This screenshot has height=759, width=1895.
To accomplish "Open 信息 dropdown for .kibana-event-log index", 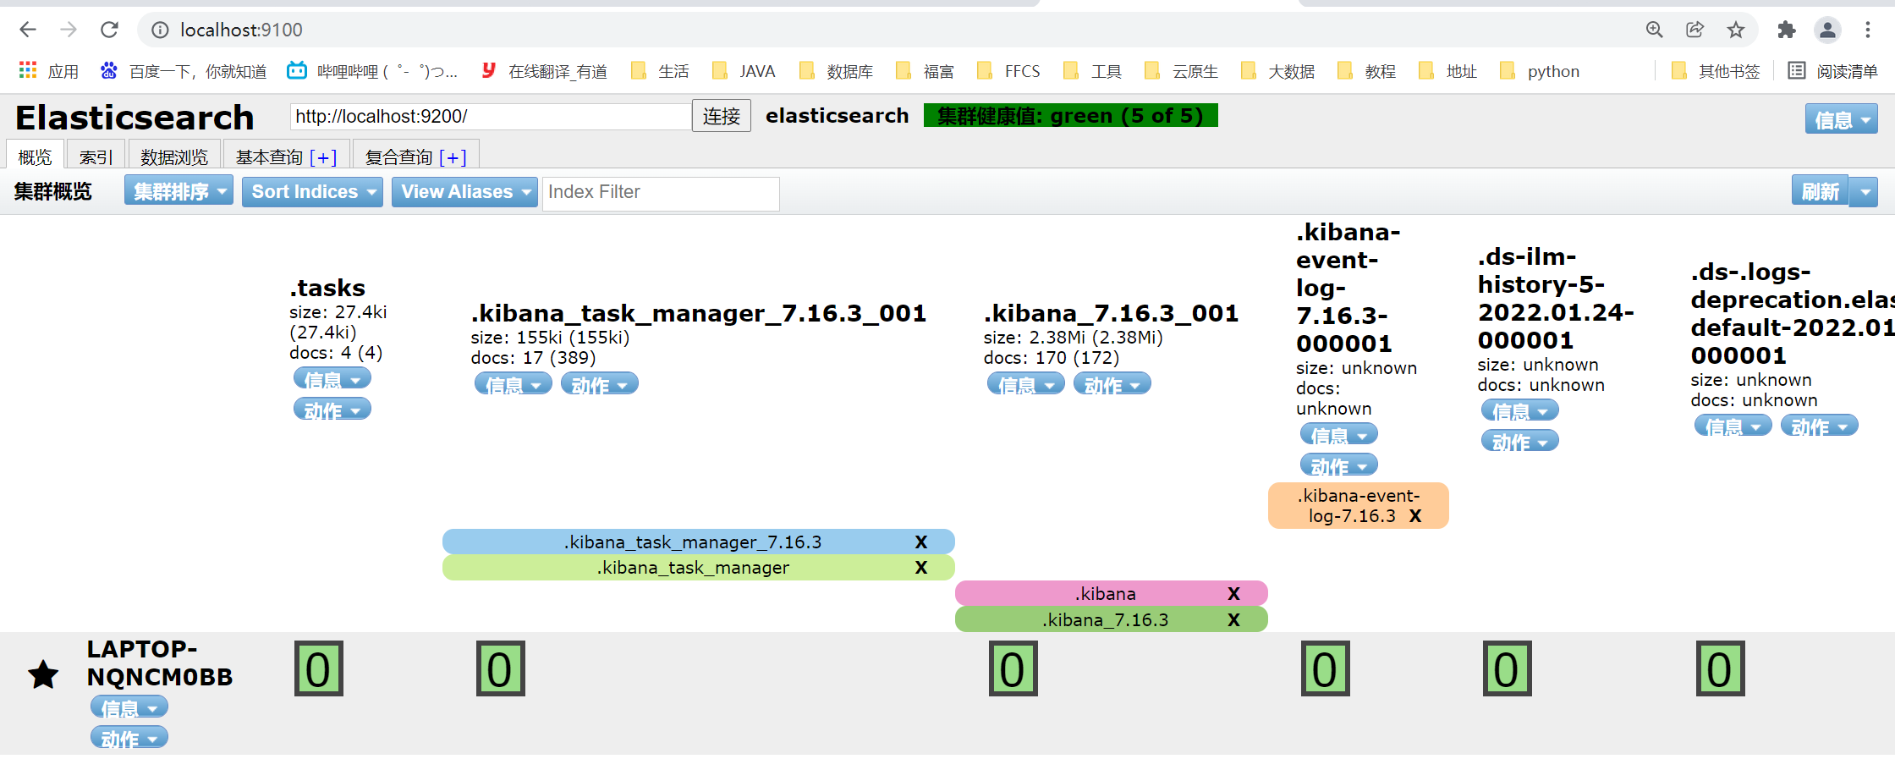I will click(1339, 434).
